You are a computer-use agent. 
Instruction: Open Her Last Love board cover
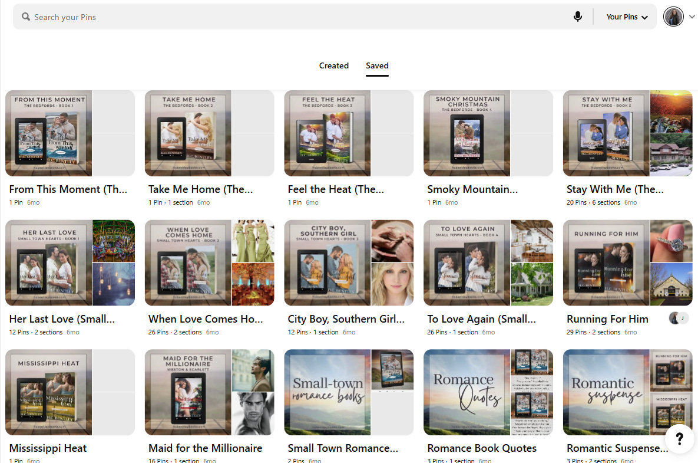click(x=48, y=263)
